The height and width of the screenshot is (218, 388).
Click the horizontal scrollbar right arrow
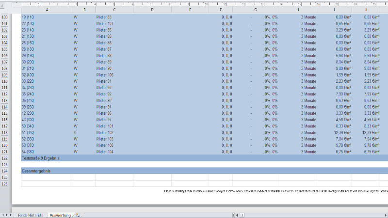[x=386, y=215]
